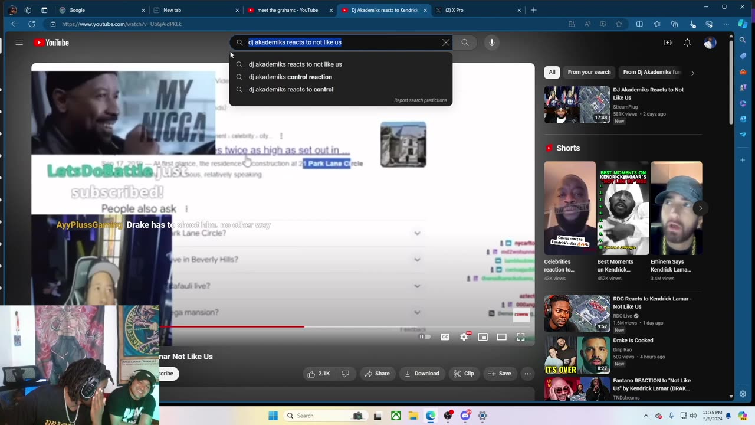Screen dimensions: 755x425
Task: Select suggestion 'dj akademiks reacts to not like us'
Action: pos(341,64)
